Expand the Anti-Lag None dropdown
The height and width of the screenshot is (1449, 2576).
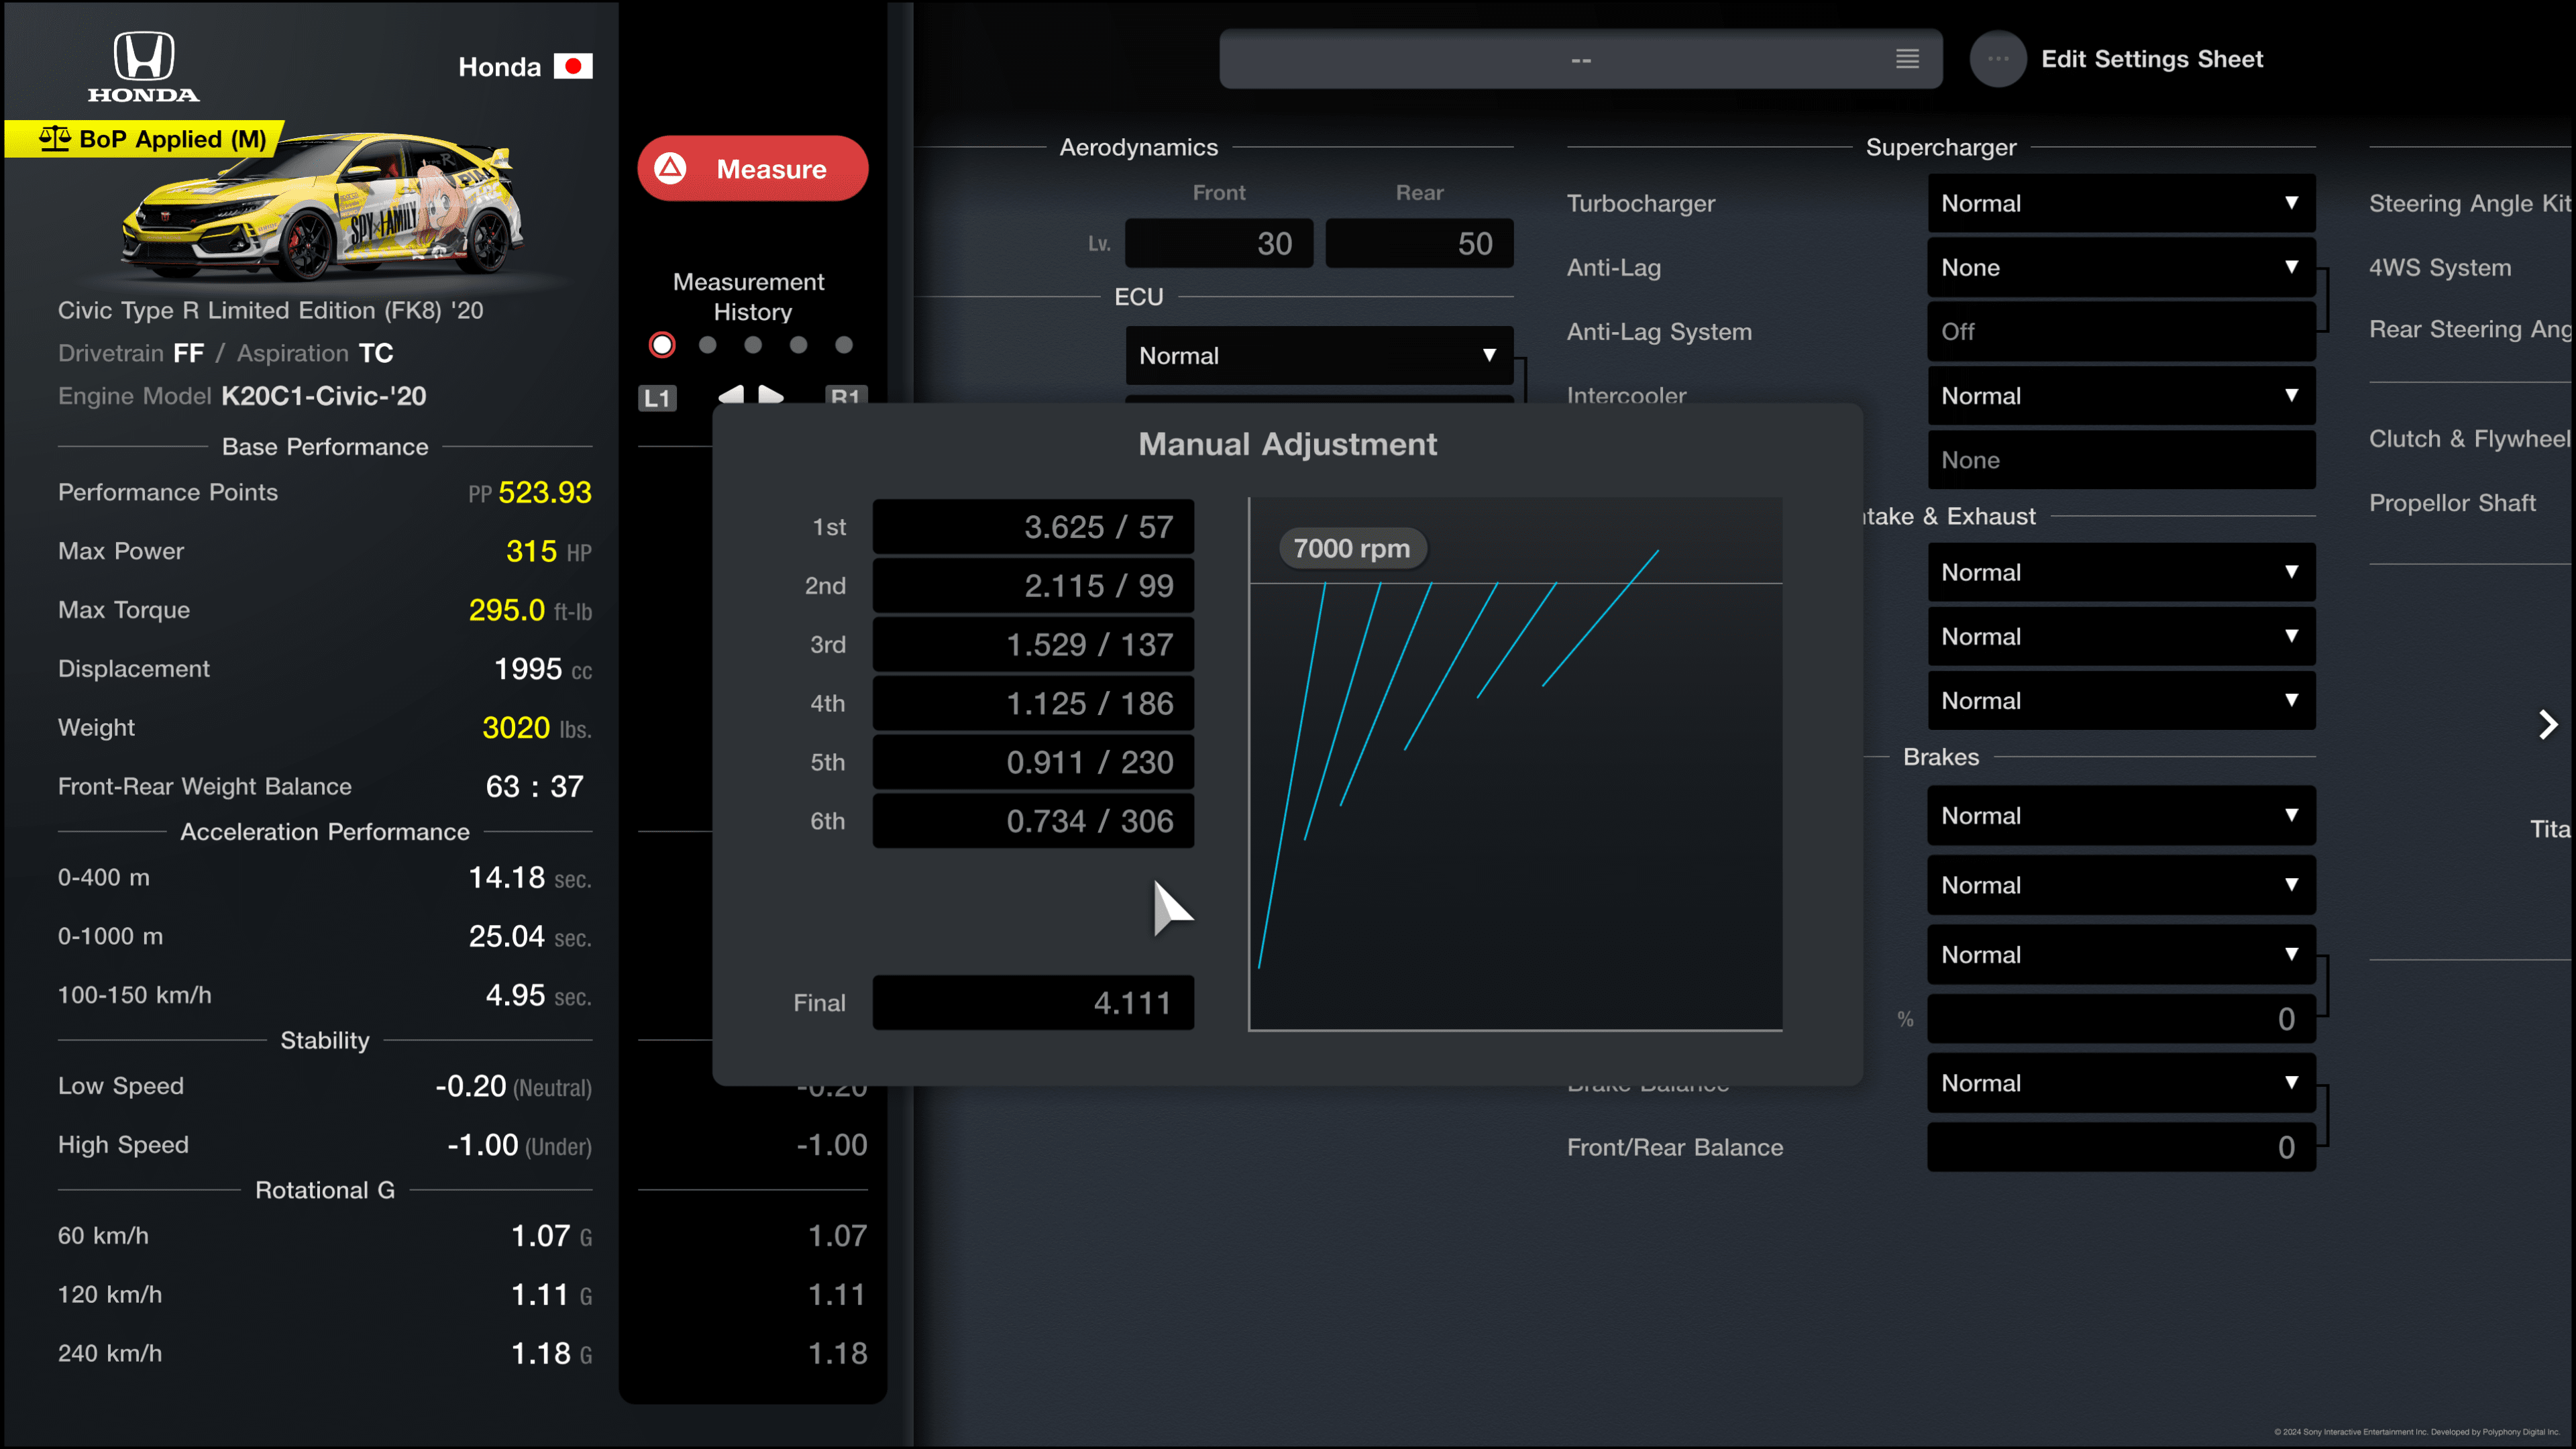coord(2121,267)
